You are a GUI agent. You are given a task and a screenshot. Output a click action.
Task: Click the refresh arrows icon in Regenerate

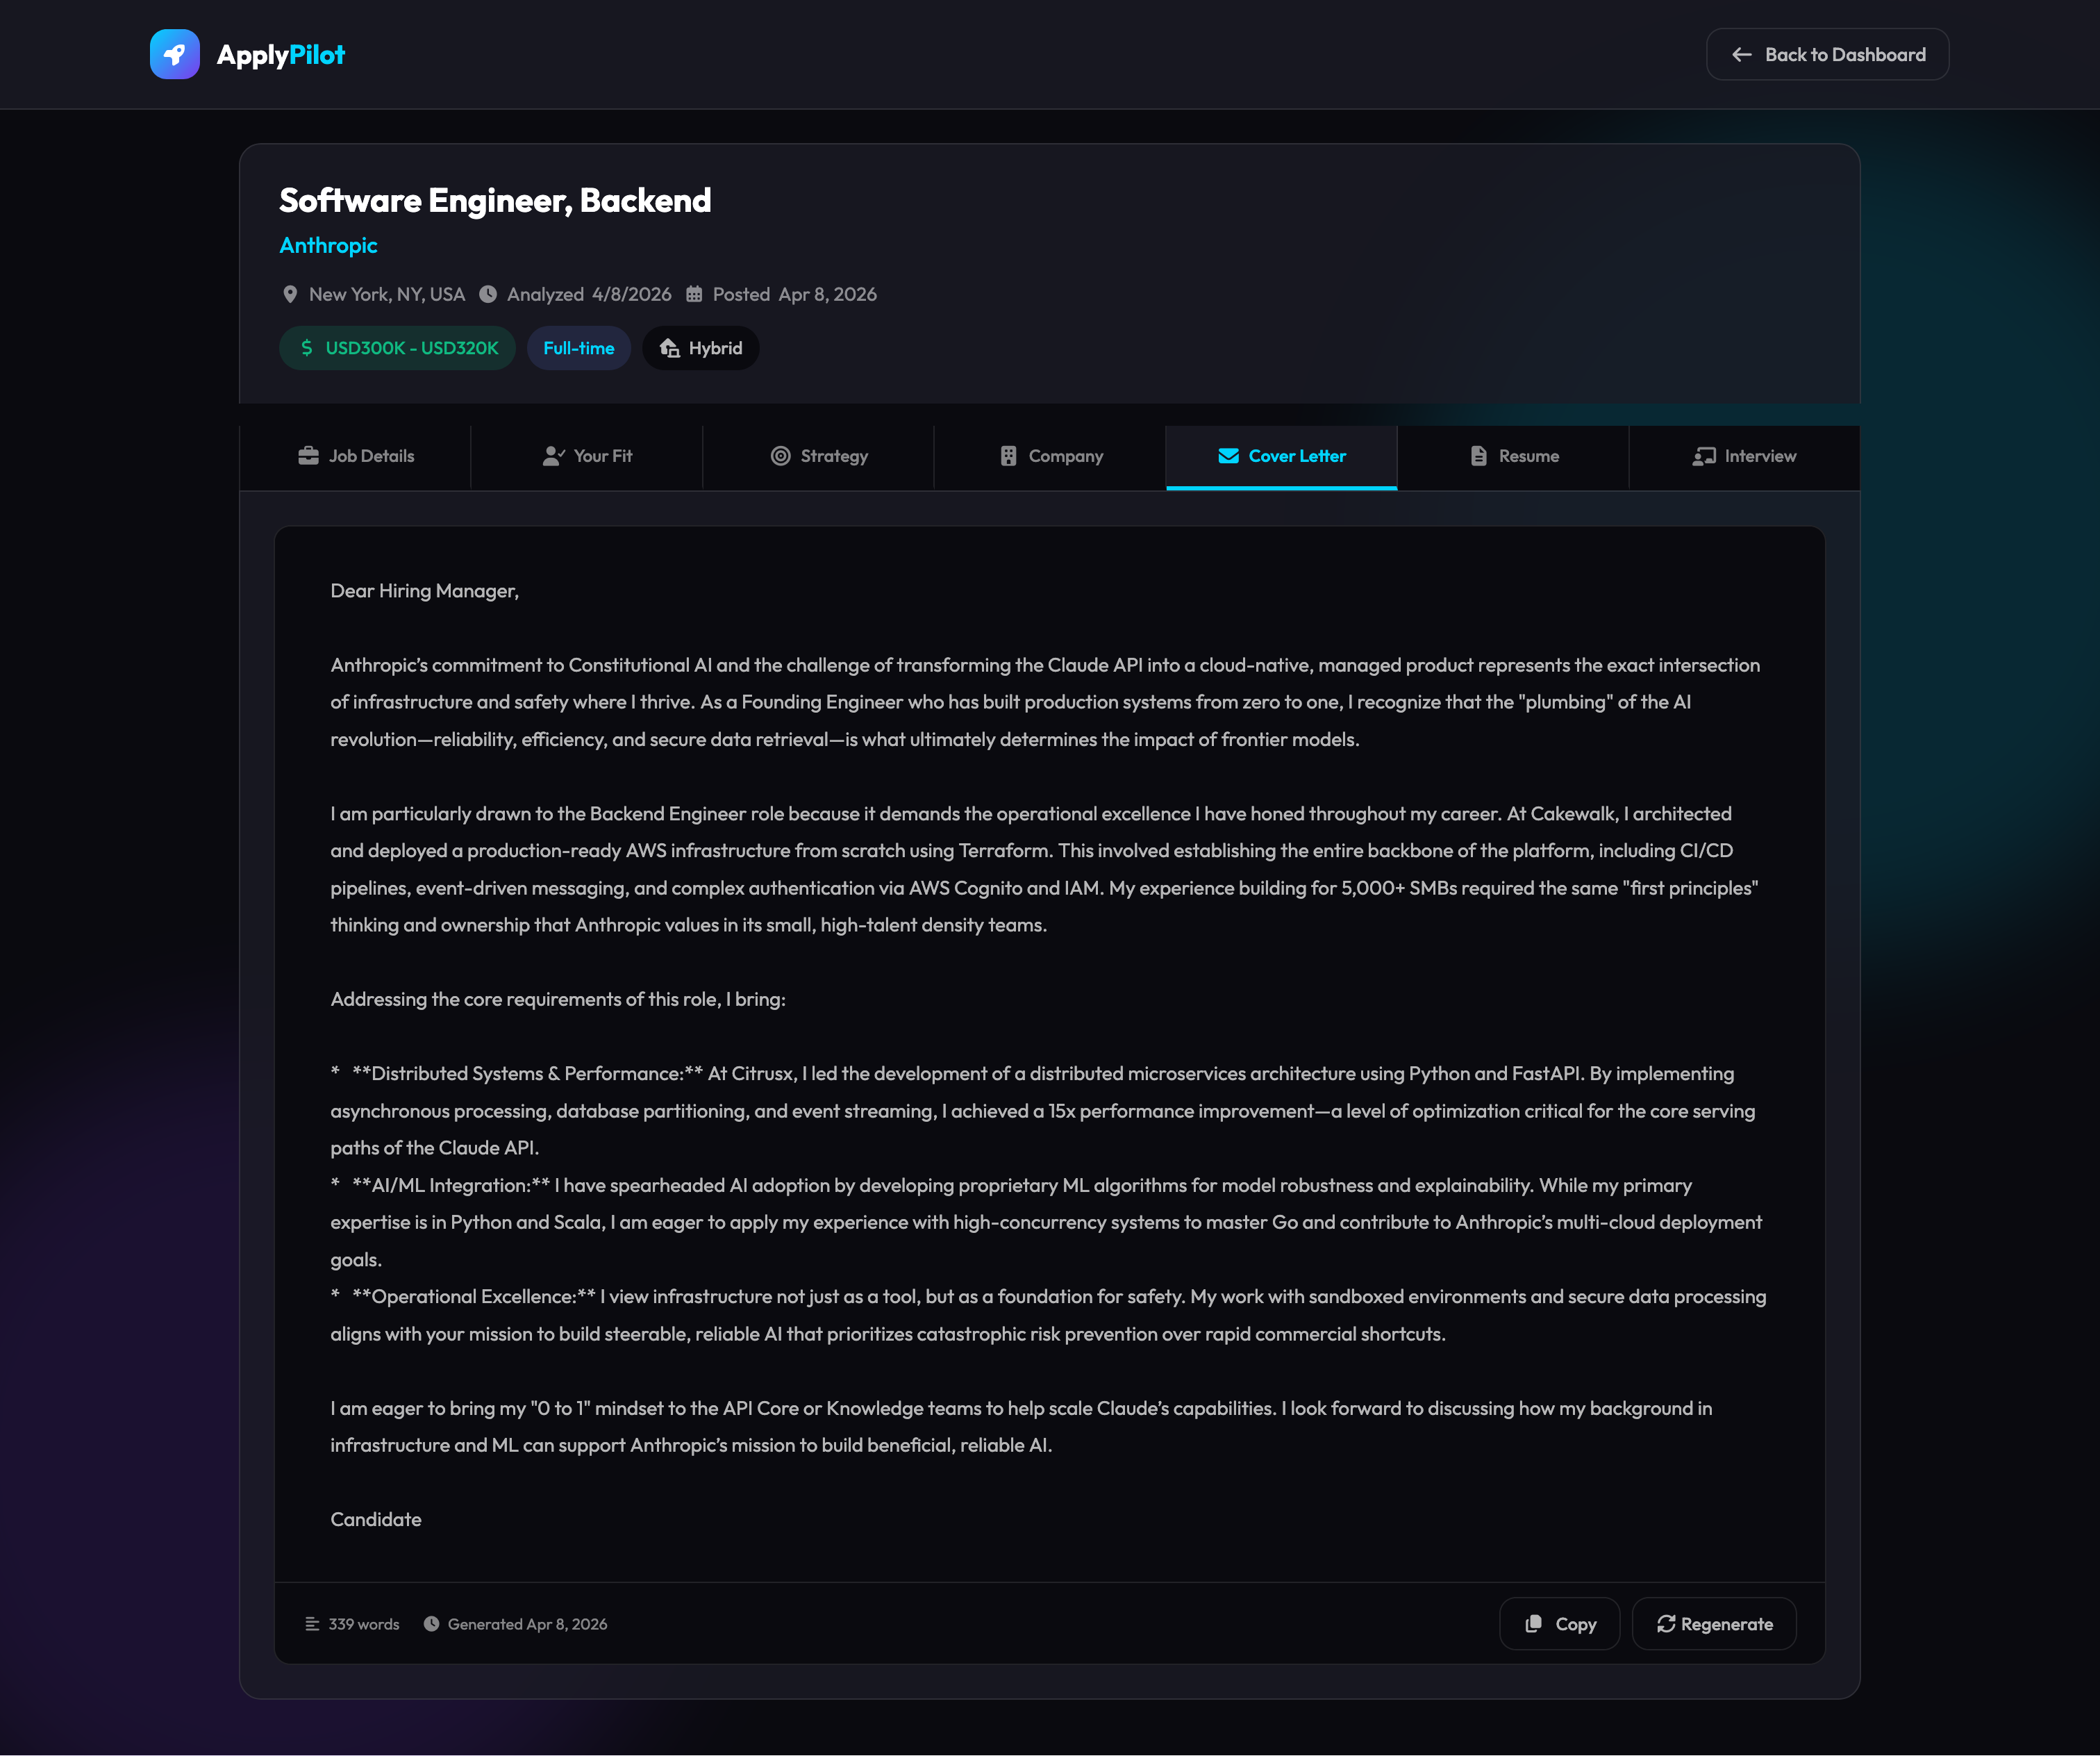coord(1665,1624)
